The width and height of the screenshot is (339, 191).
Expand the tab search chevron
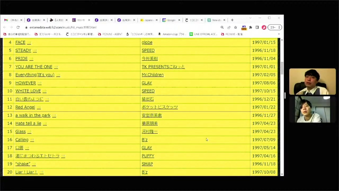click(250, 18)
